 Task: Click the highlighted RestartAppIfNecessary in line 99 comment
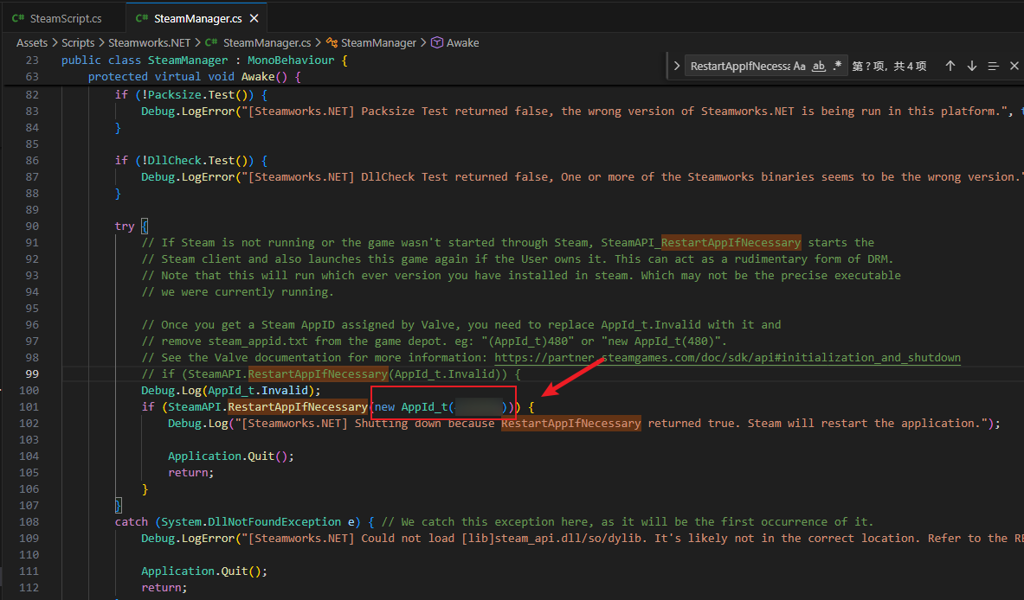tap(318, 373)
